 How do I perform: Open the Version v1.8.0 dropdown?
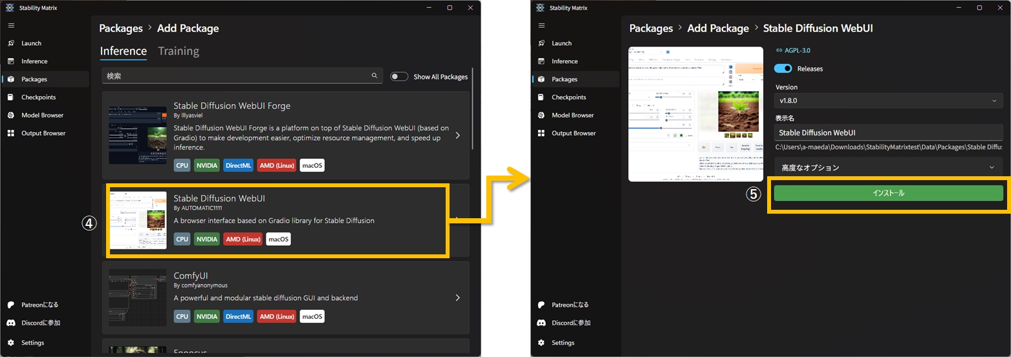coord(888,101)
